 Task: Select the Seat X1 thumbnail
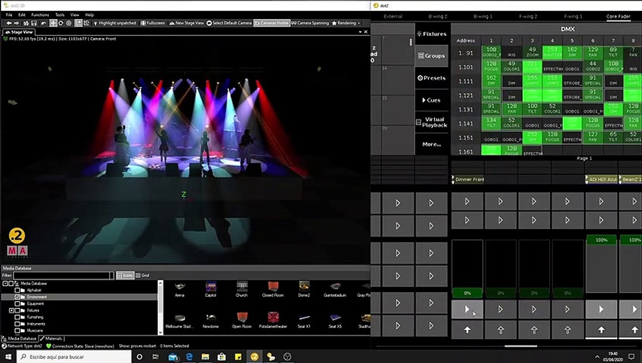point(304,320)
